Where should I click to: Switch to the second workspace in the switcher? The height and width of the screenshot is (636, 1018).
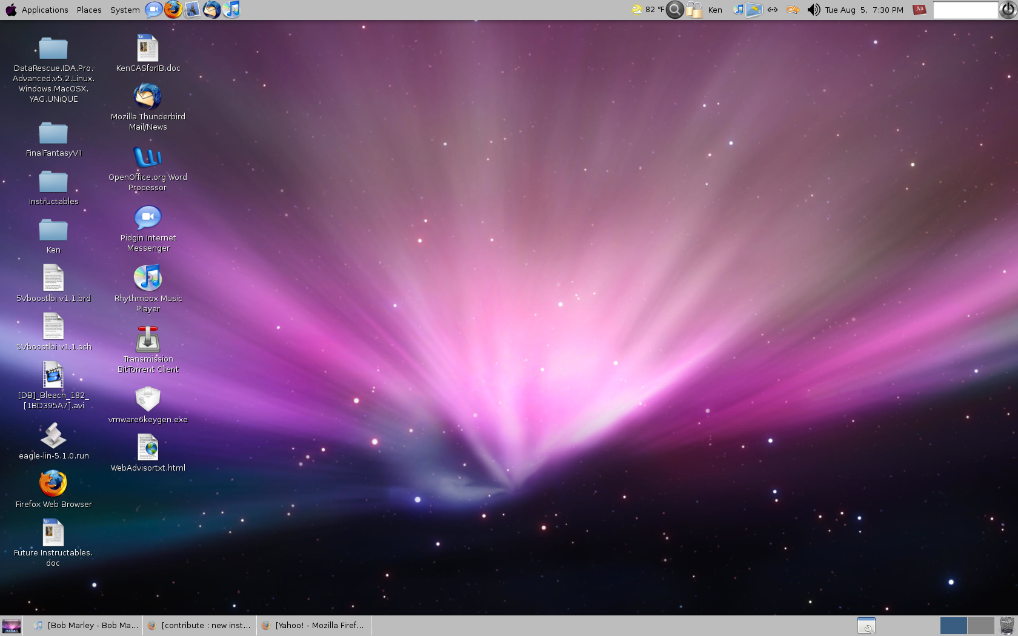(x=980, y=625)
